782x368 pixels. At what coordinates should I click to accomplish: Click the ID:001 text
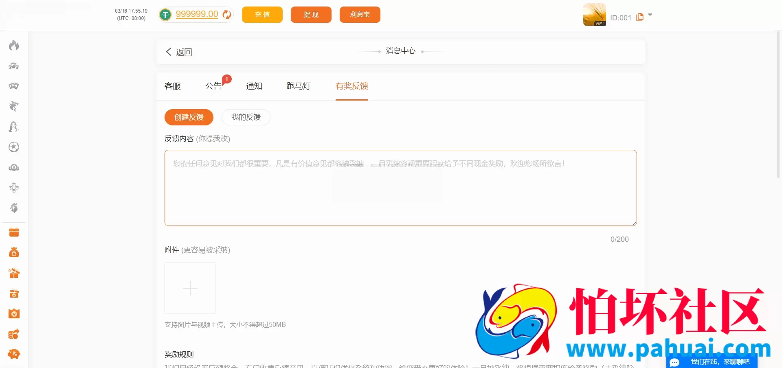[621, 18]
